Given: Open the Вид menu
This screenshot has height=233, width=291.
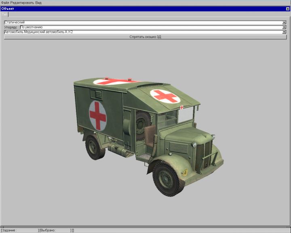Looking at the screenshot, I should tap(38, 2).
